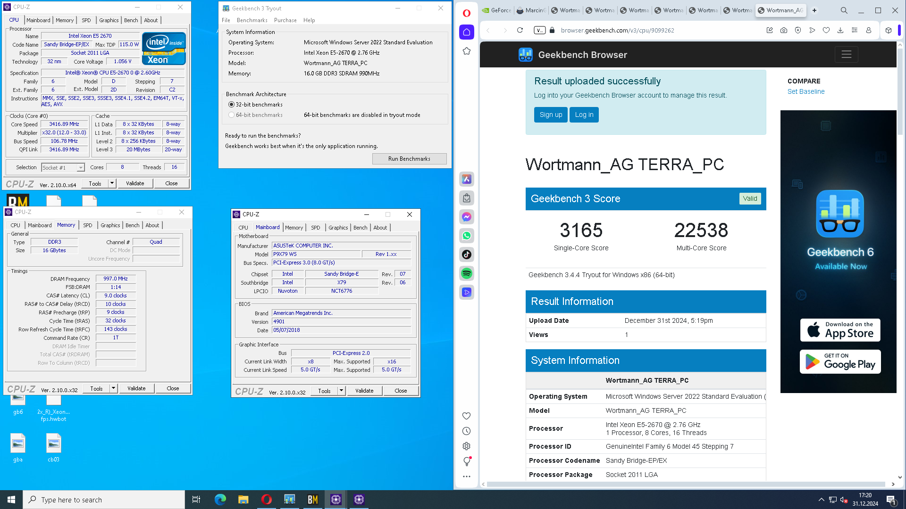
Task: Select 64-bit benchmarks radio button
Action: 231,115
